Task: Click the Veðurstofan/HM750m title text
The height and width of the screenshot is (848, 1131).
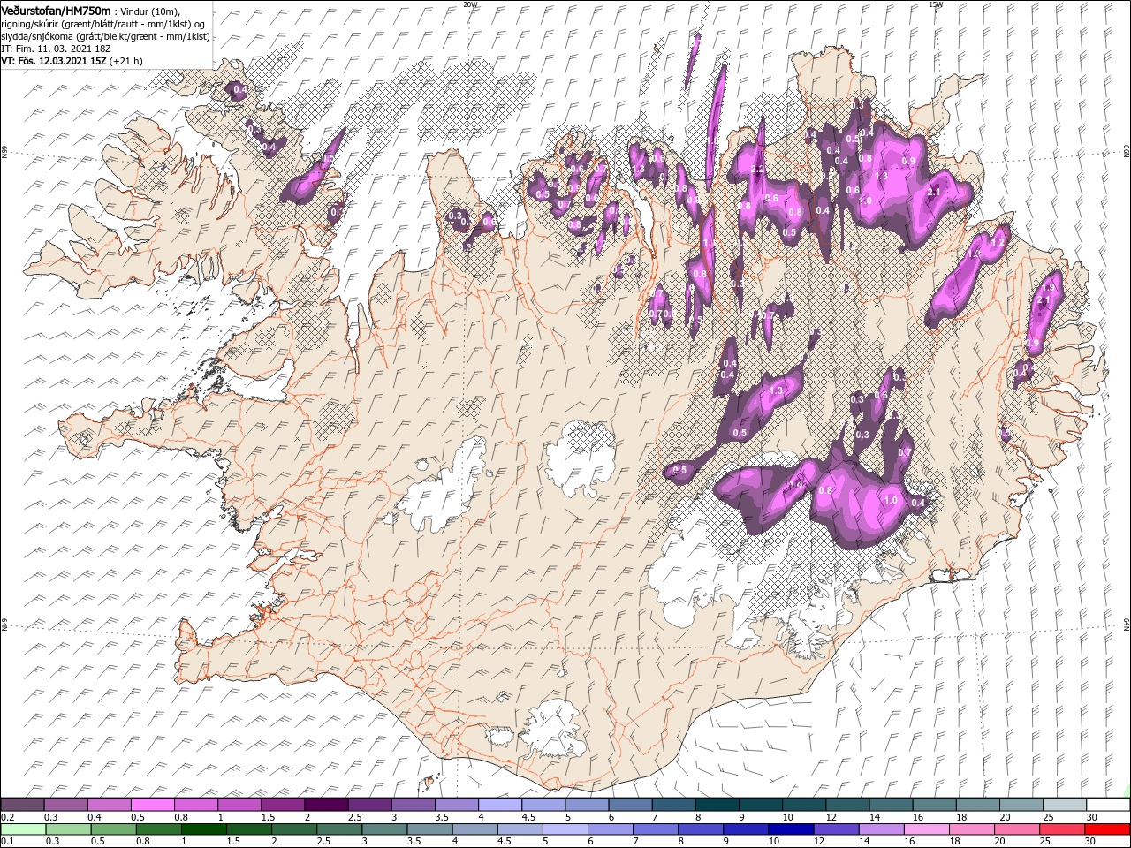Action: (57, 10)
